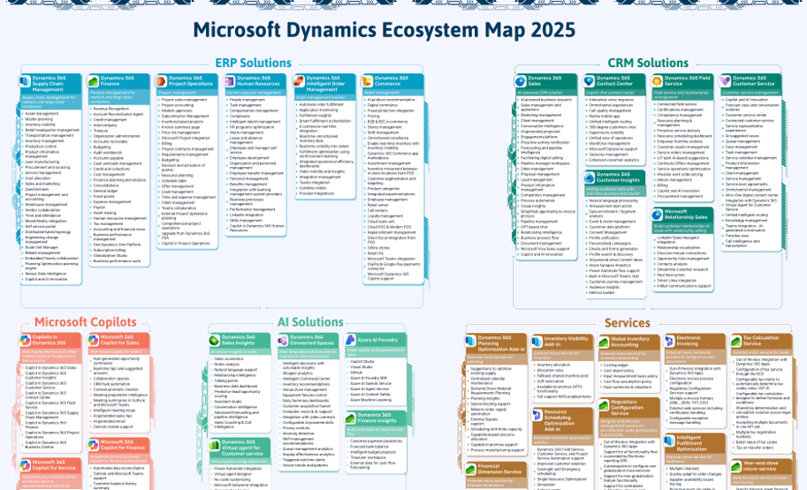The height and width of the screenshot is (490, 807).
Task: Click the Intelligent Fulfilment Optimization icon
Action: [x=670, y=441]
